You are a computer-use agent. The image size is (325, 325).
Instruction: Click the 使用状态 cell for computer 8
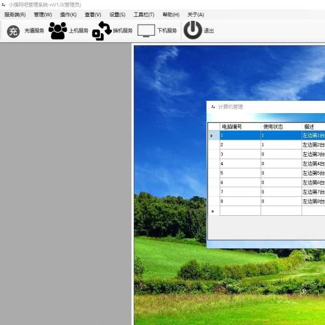click(x=281, y=201)
